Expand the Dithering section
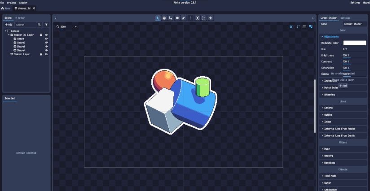370x191 pixels. coord(330,95)
